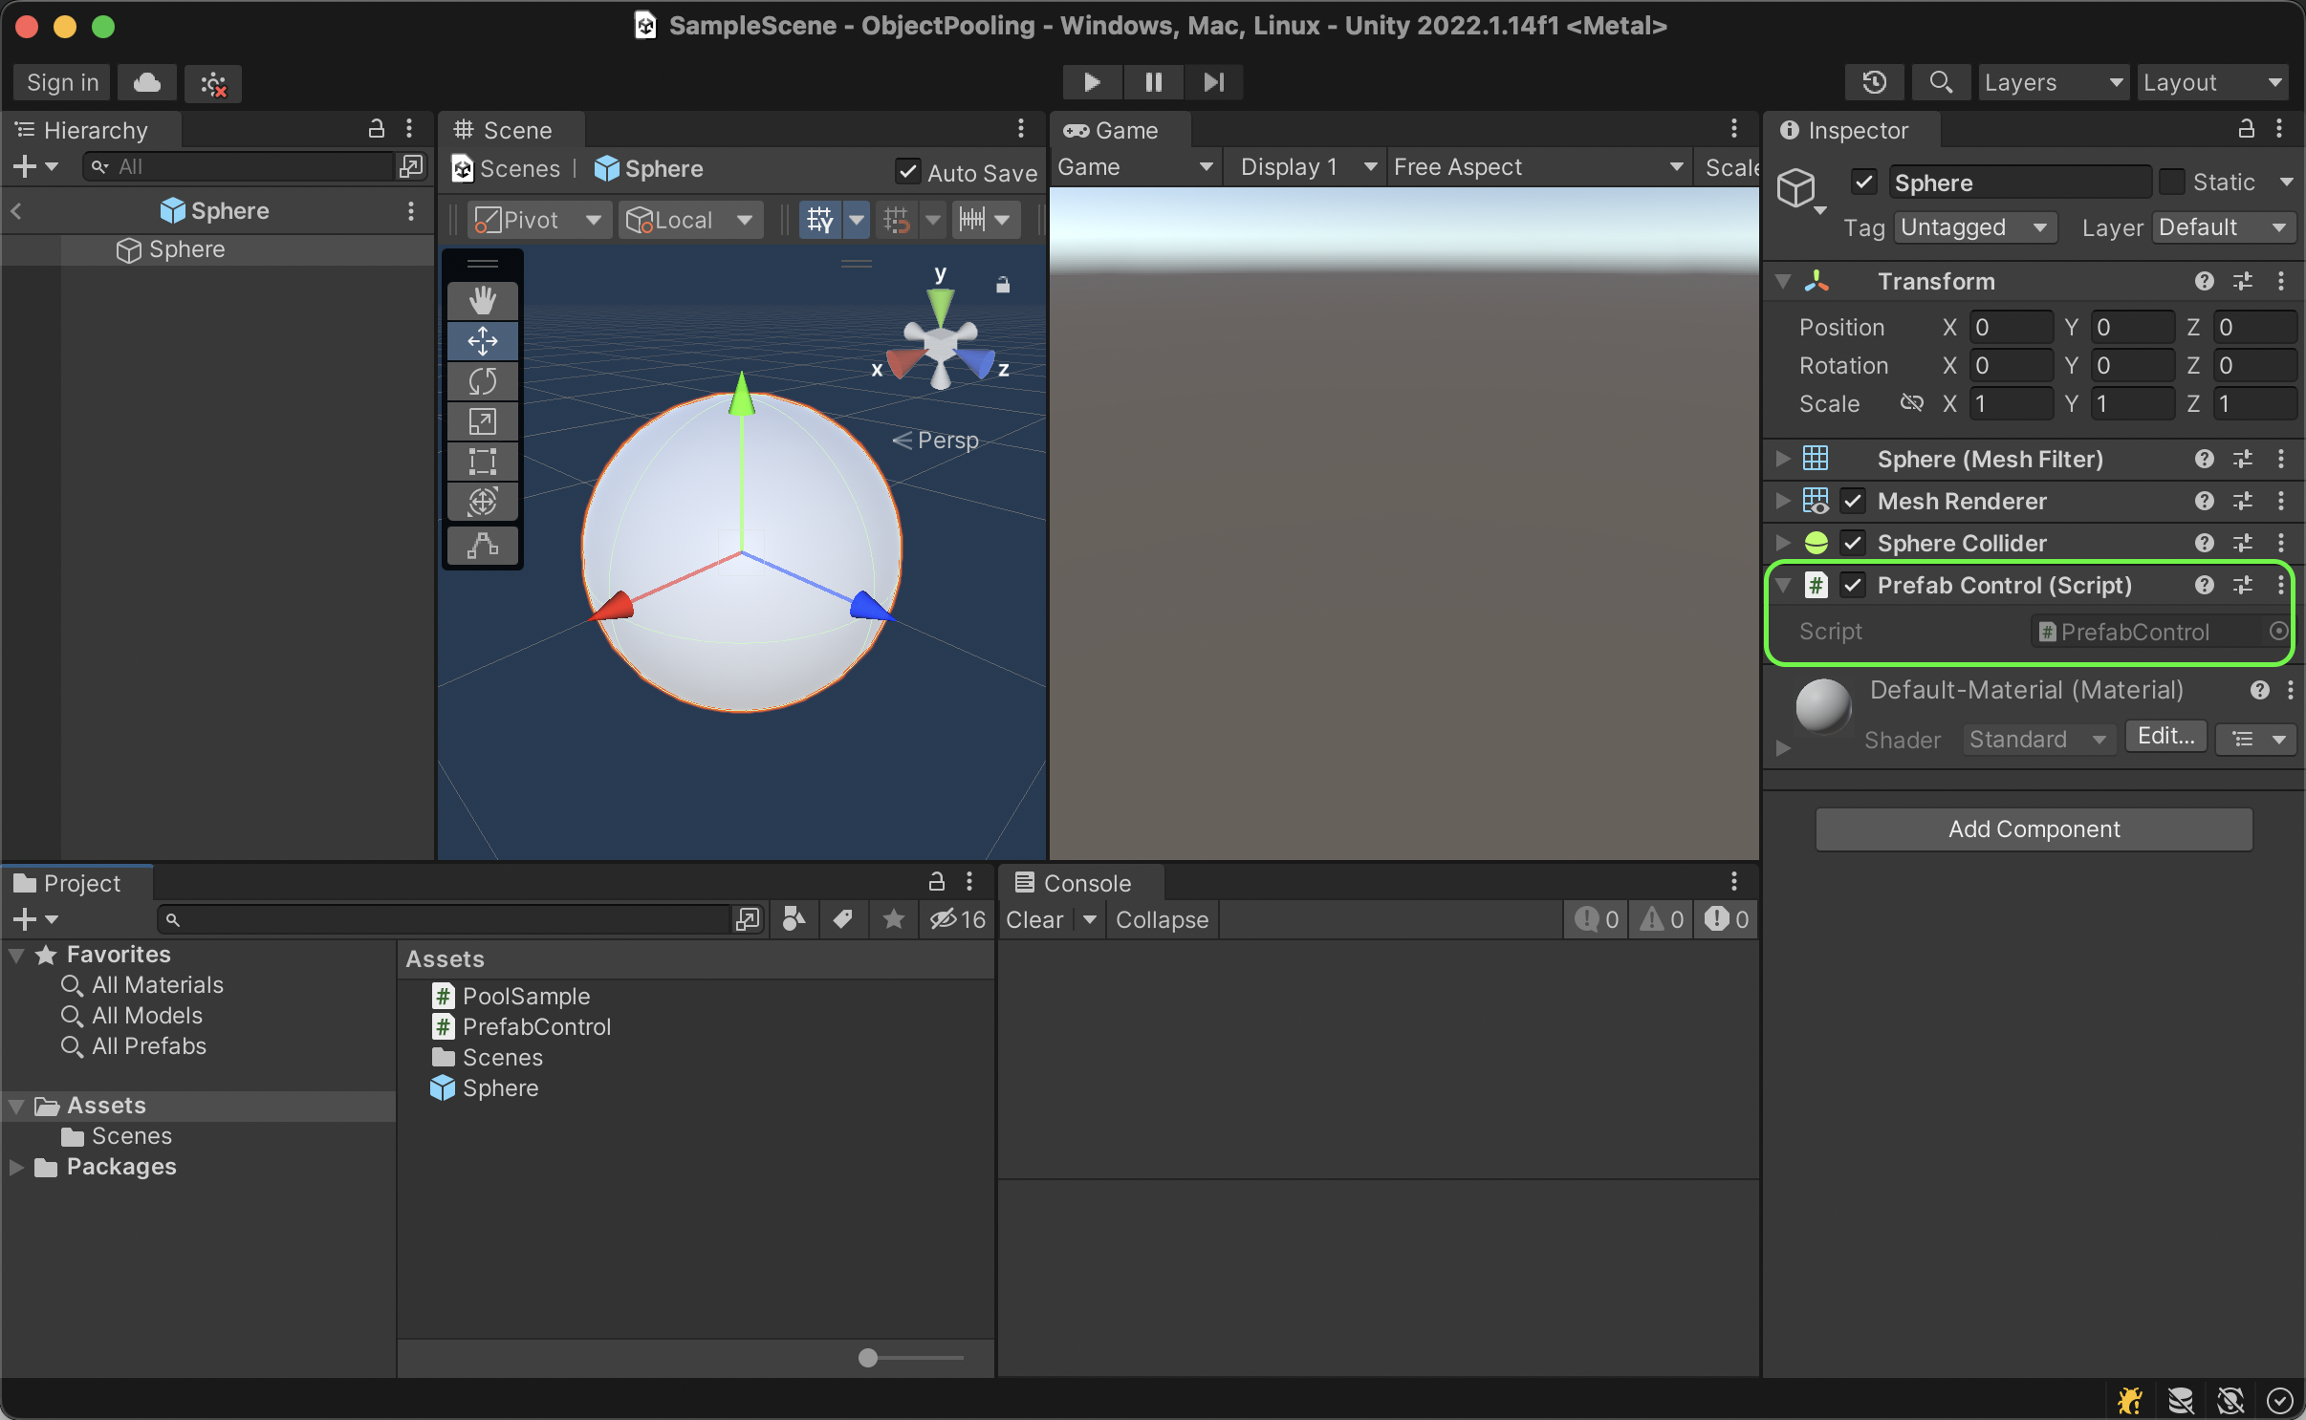Click the Sign in button
Image resolution: width=2306 pixels, height=1420 pixels.
click(62, 82)
